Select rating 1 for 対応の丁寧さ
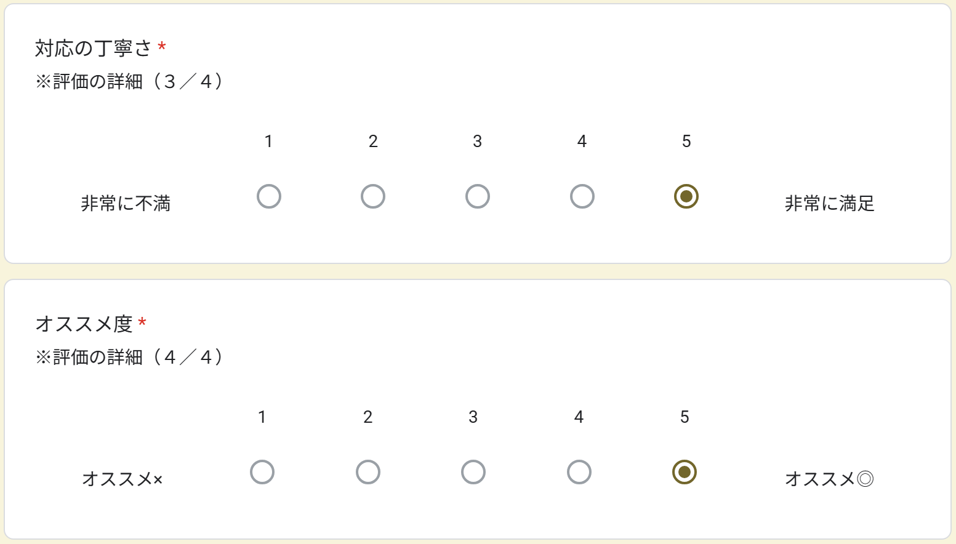956x544 pixels. click(269, 197)
